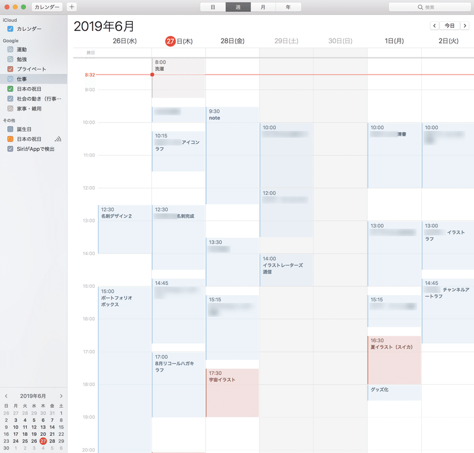Select the 26日(水) day header
The image size is (474, 453).
click(x=124, y=41)
